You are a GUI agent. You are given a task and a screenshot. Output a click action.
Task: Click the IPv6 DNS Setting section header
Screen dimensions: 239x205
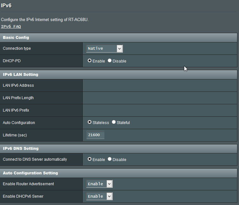[x=119, y=149]
